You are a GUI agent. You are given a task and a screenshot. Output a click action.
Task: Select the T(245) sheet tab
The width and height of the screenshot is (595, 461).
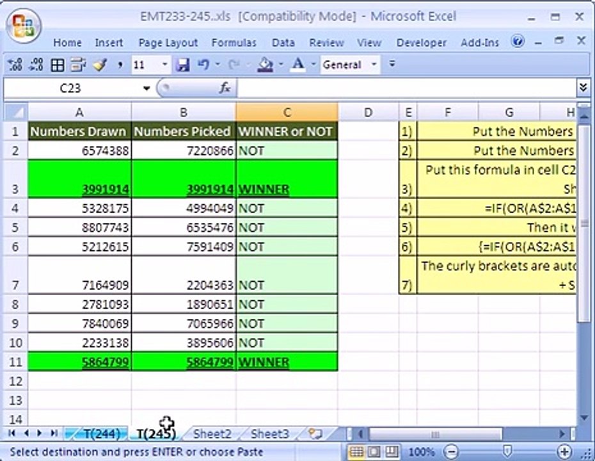[x=156, y=433]
